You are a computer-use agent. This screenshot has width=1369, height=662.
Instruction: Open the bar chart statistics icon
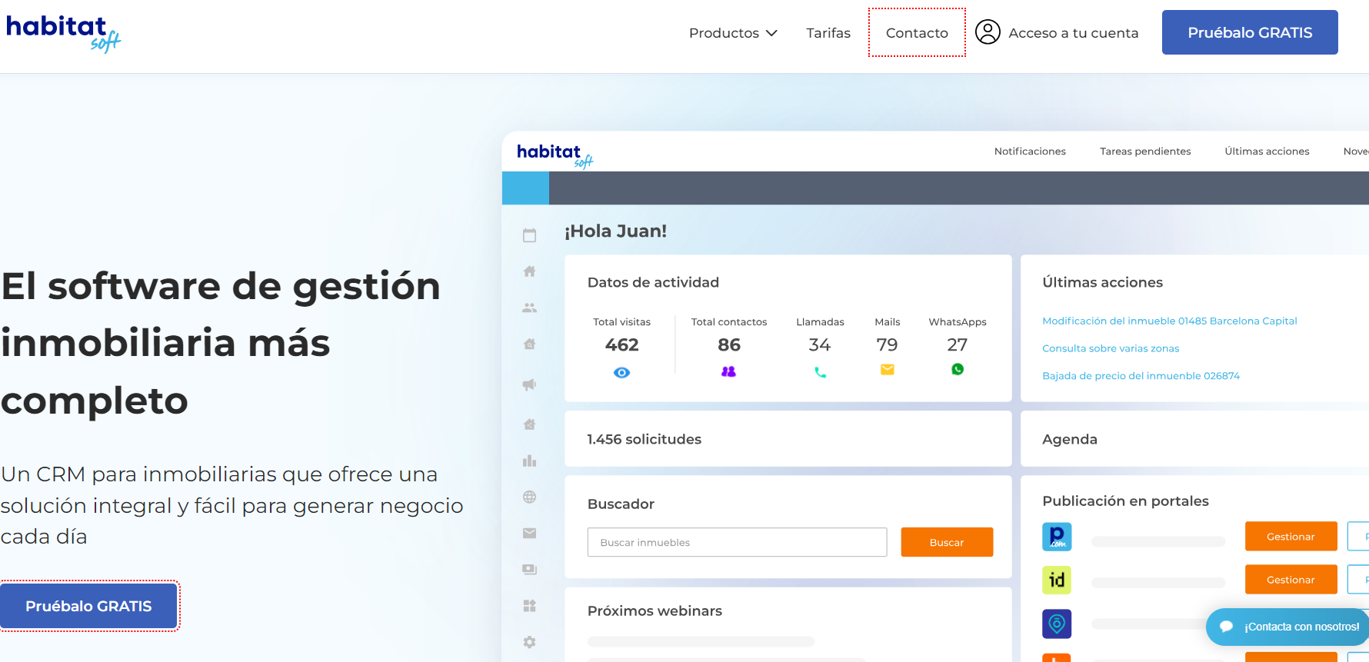(x=529, y=461)
